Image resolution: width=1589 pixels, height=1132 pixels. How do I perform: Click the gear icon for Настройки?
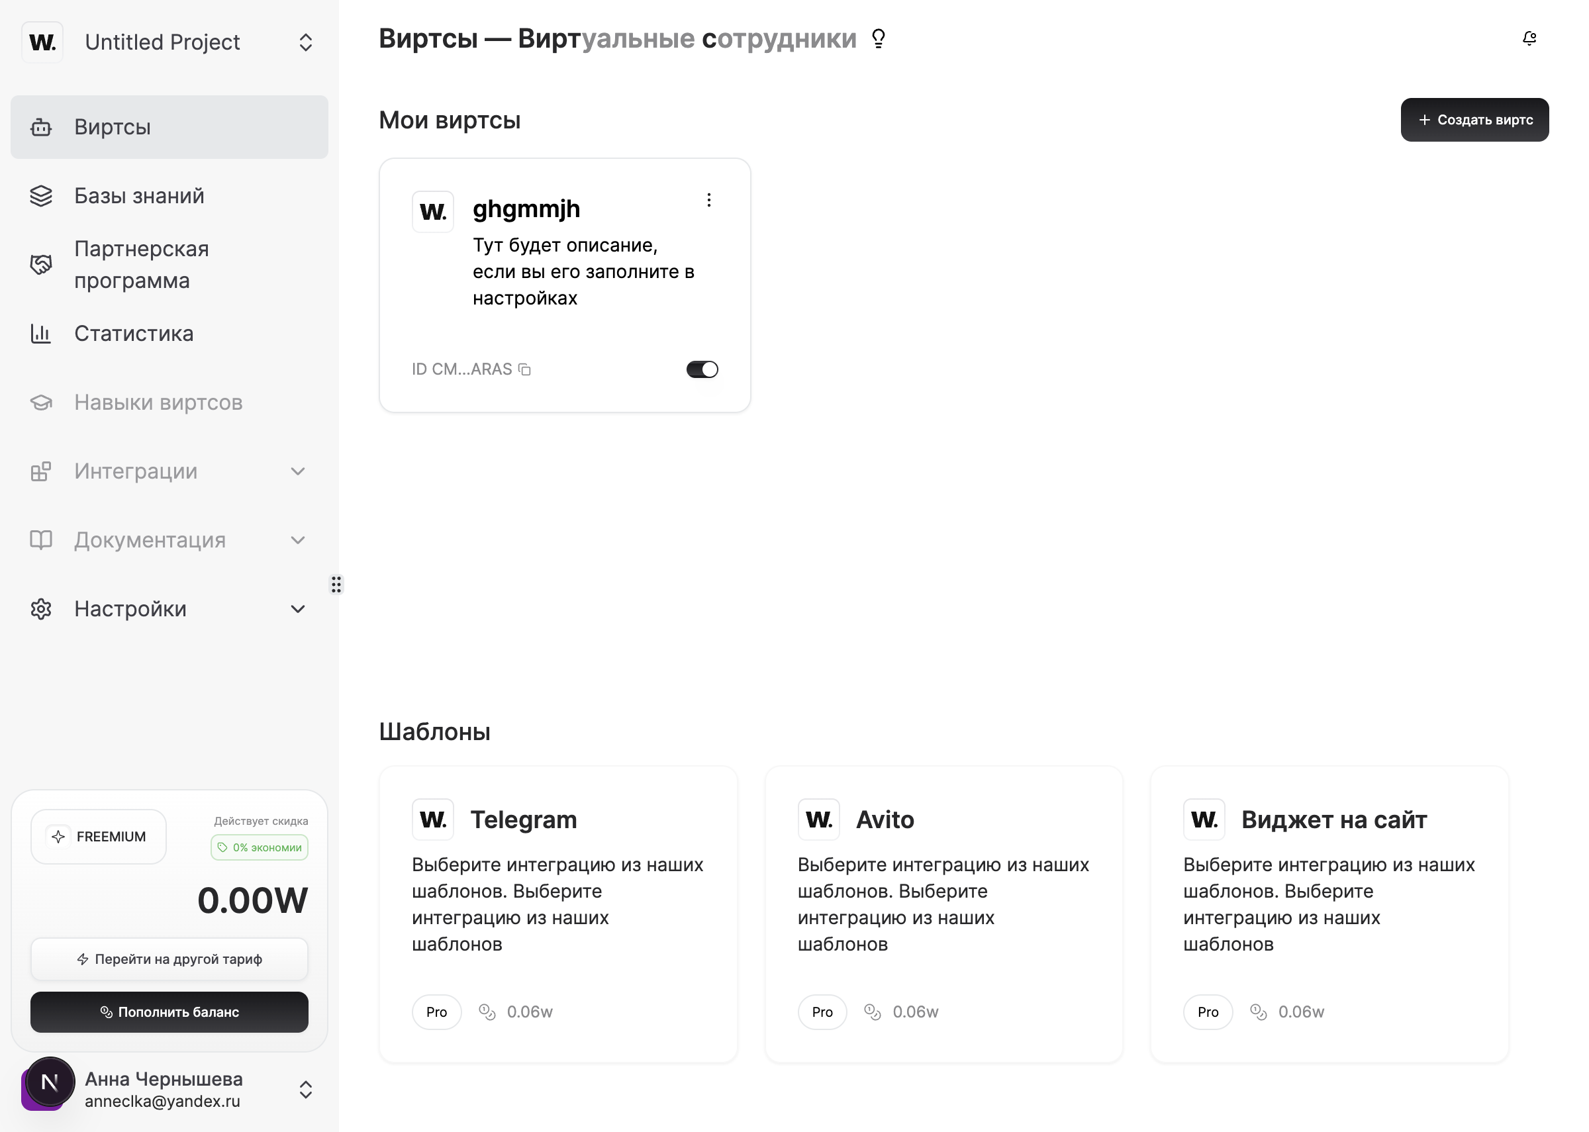41,609
